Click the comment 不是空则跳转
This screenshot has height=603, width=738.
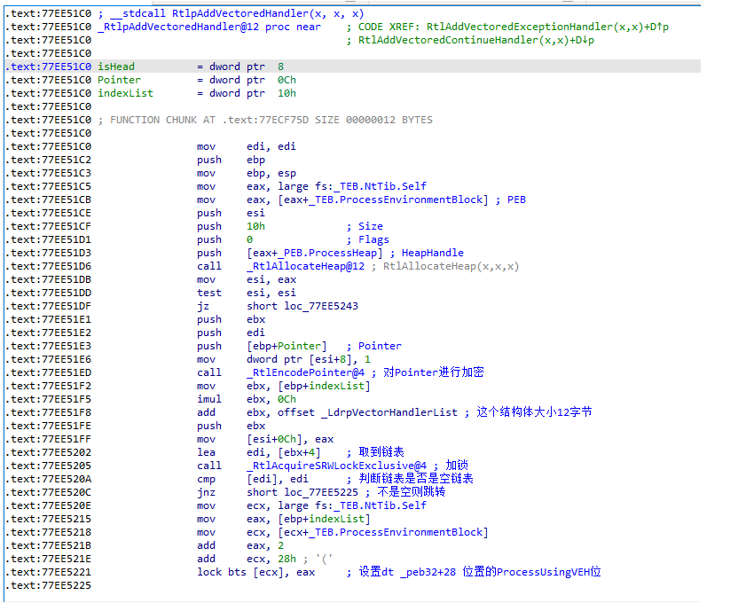click(x=411, y=492)
